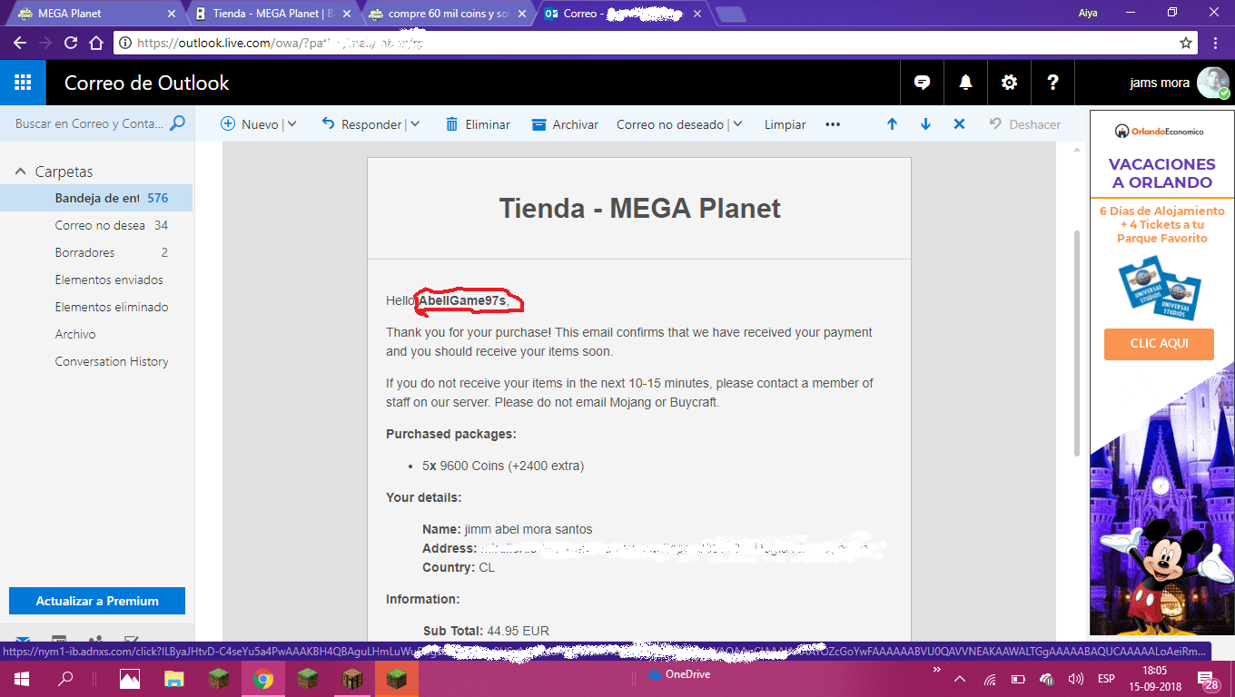1235x697 pixels.
Task: Open the OneDrive taskbar toolbar
Action: pyautogui.click(x=679, y=674)
